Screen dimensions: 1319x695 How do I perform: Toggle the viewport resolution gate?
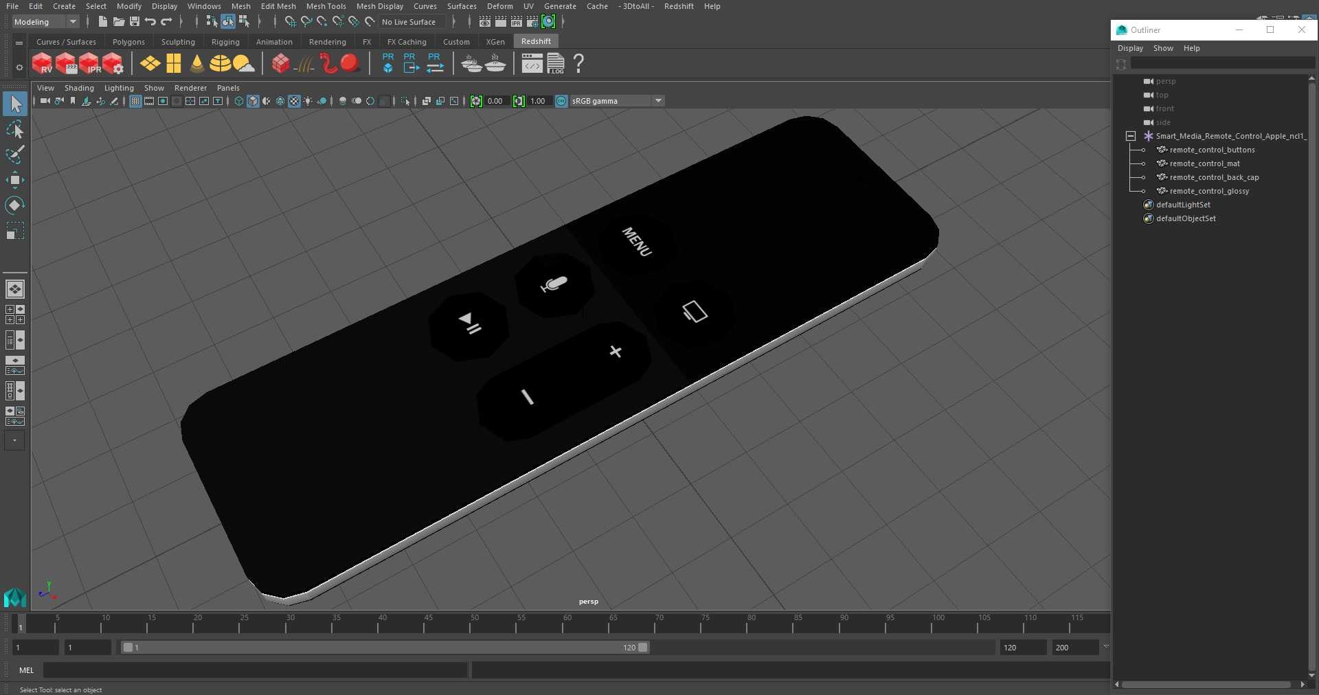[x=163, y=101]
